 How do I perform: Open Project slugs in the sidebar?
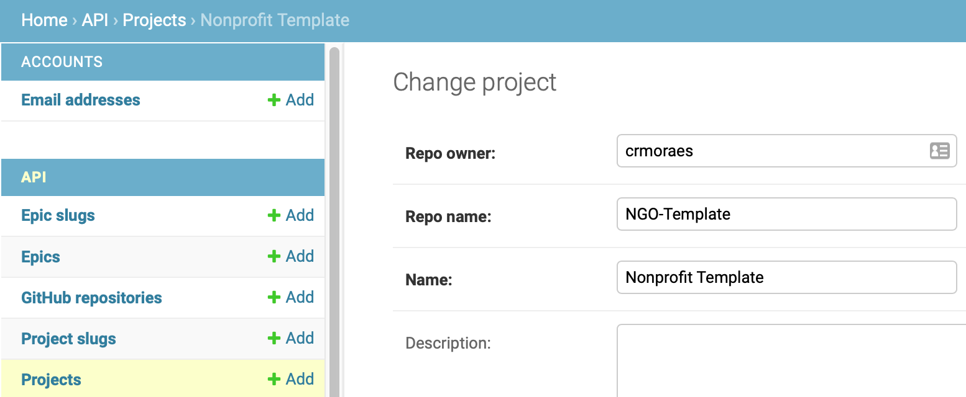click(68, 339)
